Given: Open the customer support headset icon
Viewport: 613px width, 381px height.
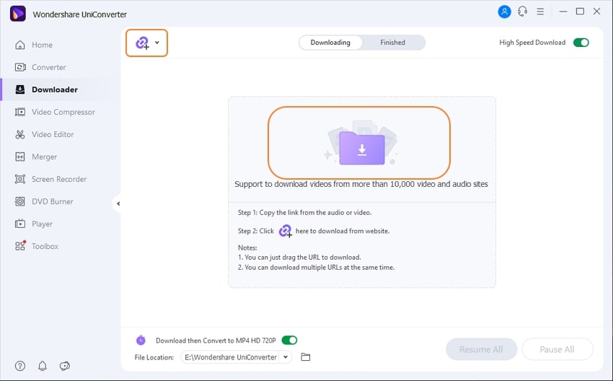Looking at the screenshot, I should (522, 12).
